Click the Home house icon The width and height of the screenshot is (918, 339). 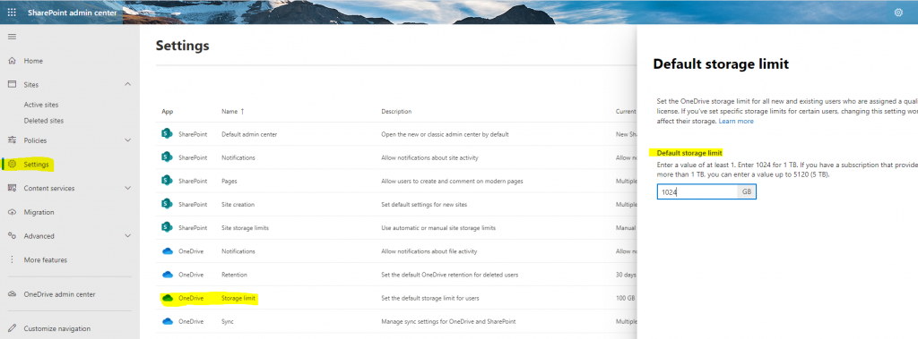pyautogui.click(x=12, y=61)
